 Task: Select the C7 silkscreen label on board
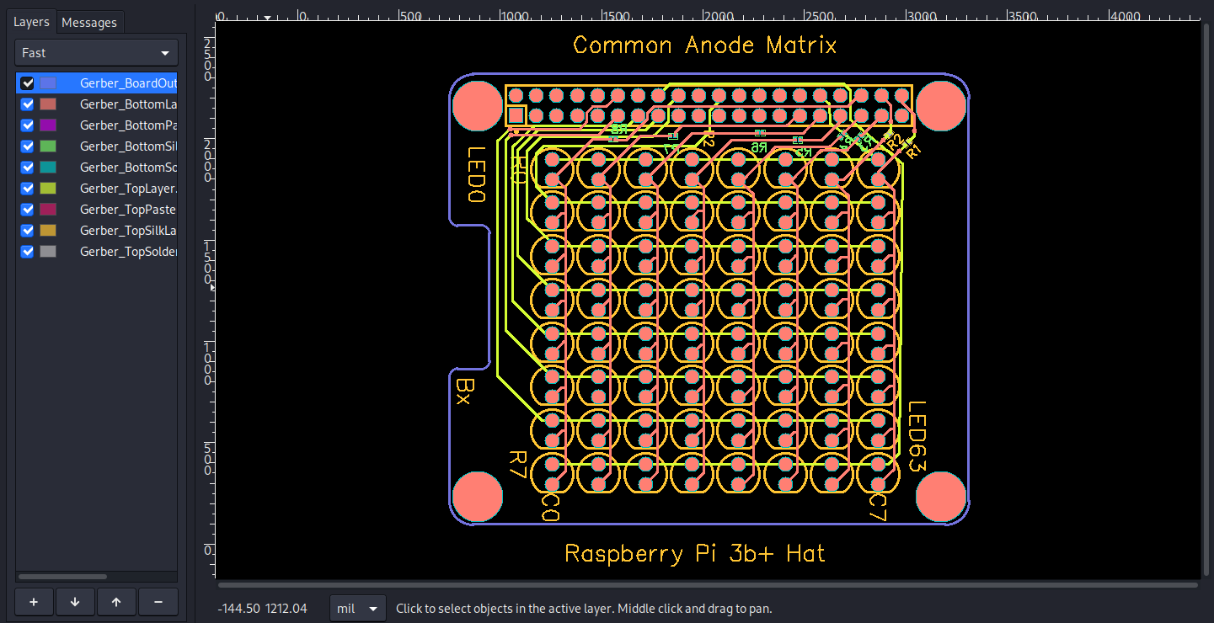click(x=877, y=507)
